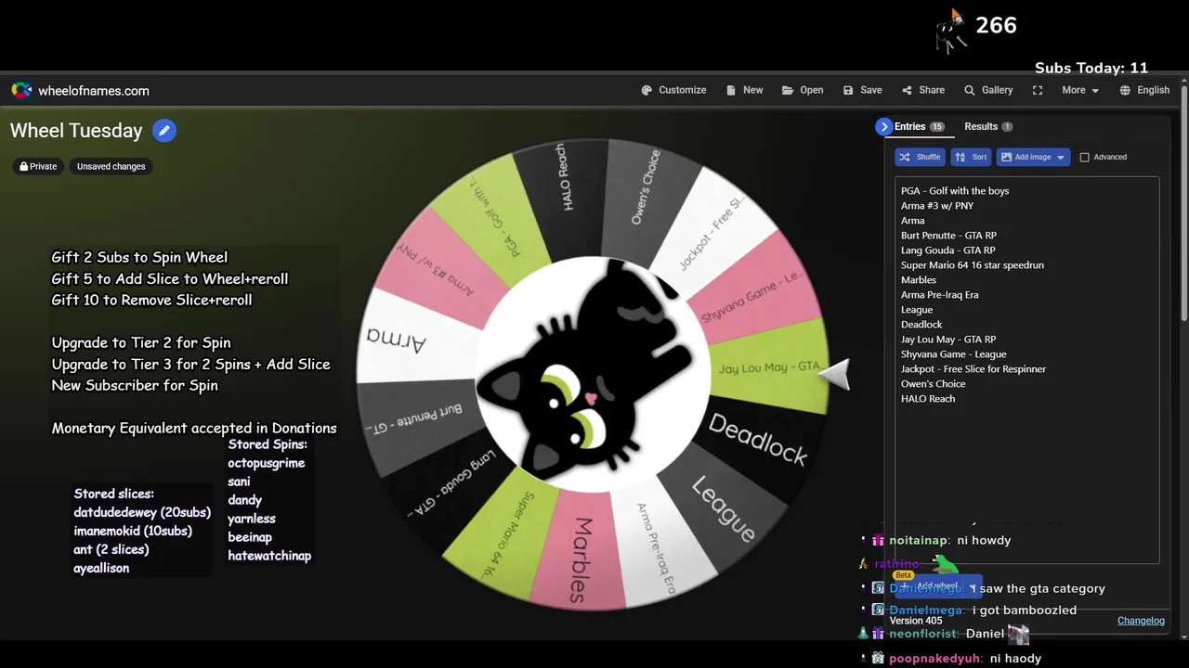Image resolution: width=1189 pixels, height=668 pixels.
Task: Click 'Burt Penutte - GTA RP' entry text
Action: [x=948, y=236]
